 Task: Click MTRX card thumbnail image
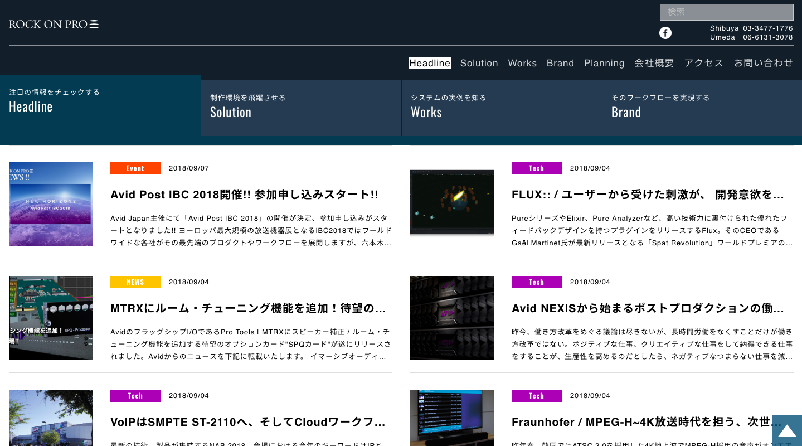(51, 318)
